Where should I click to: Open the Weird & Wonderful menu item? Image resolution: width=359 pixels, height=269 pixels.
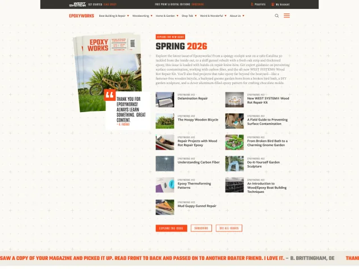211,16
